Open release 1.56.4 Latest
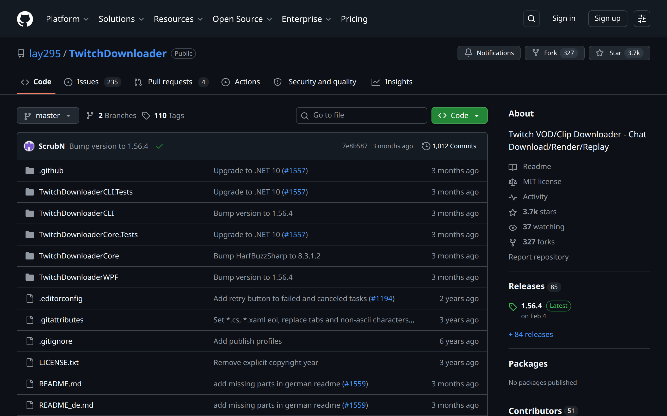The width and height of the screenshot is (667, 416). pos(540,310)
